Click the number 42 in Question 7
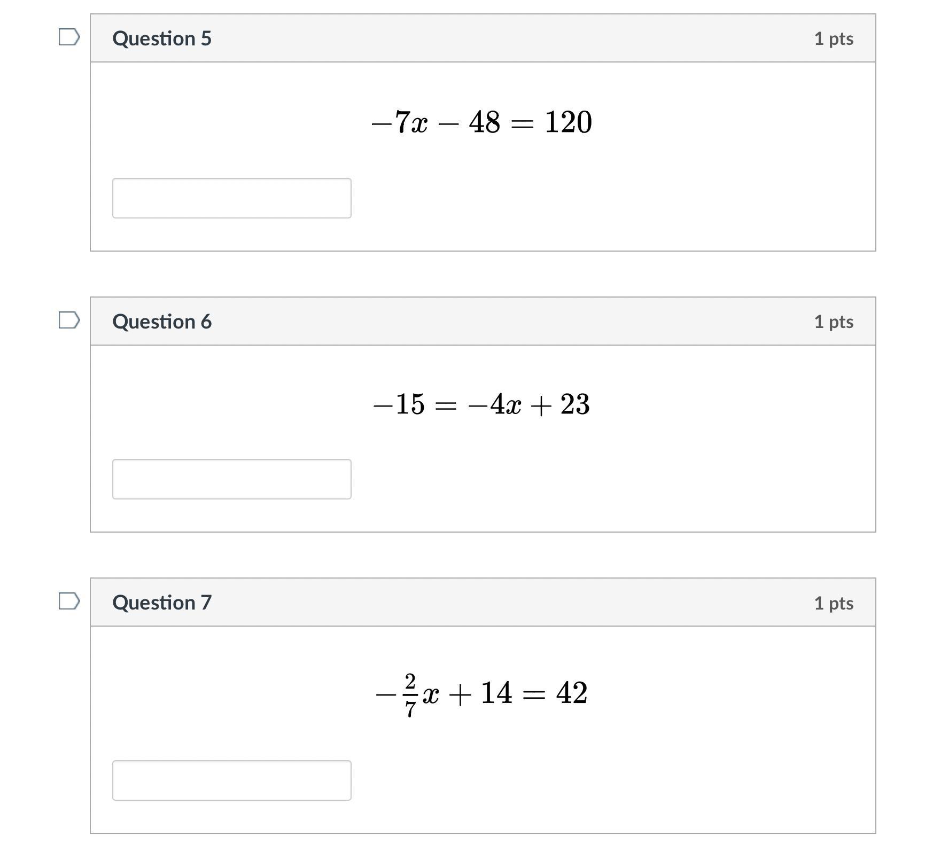The height and width of the screenshot is (859, 933). (x=572, y=693)
